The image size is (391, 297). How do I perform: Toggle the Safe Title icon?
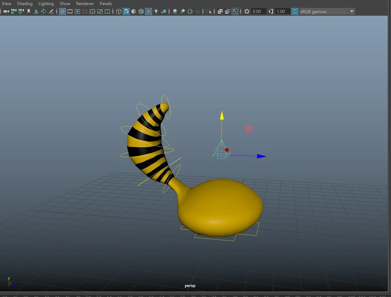tap(107, 11)
